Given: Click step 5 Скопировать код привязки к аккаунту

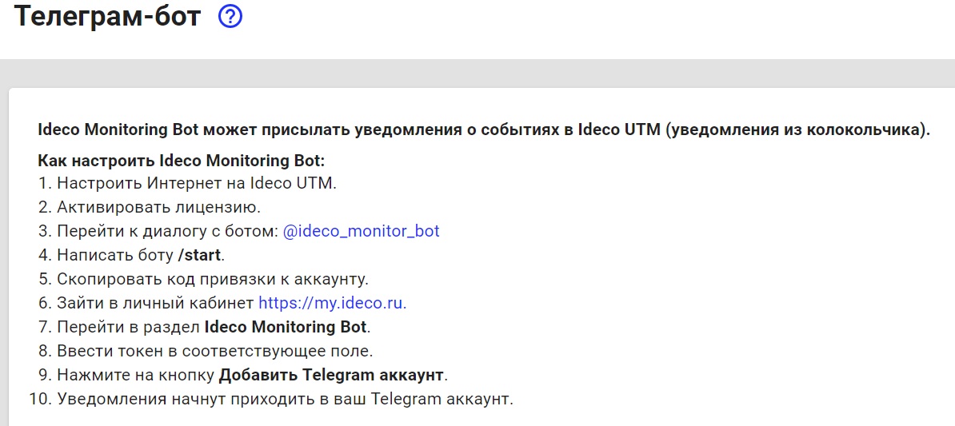Looking at the screenshot, I should point(212,279).
